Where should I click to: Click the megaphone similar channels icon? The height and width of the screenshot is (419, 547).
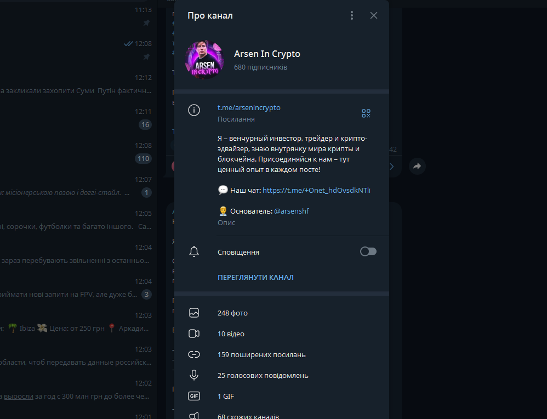(194, 416)
